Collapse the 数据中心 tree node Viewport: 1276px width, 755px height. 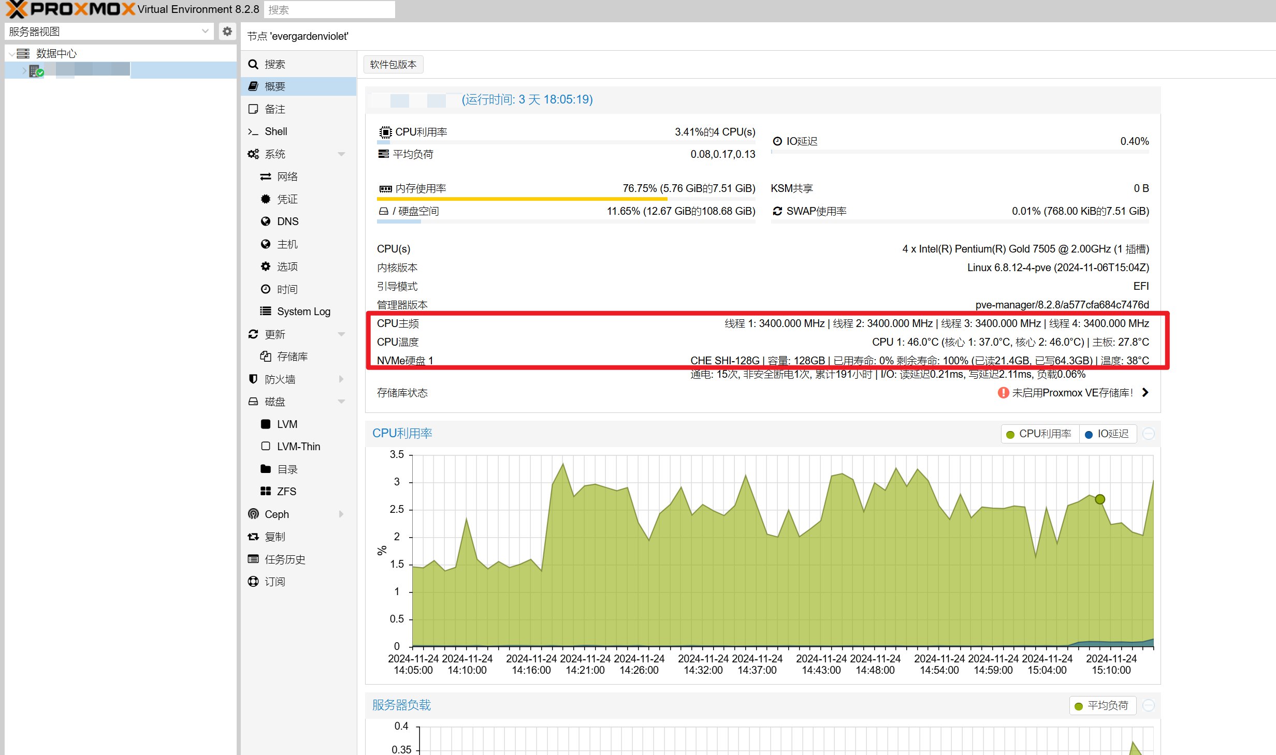[11, 54]
